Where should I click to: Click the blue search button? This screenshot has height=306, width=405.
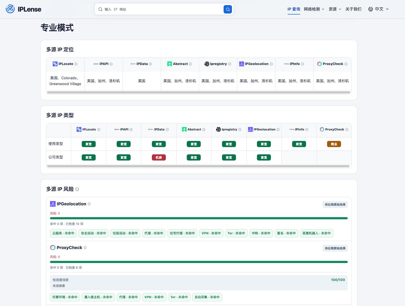pyautogui.click(x=228, y=9)
